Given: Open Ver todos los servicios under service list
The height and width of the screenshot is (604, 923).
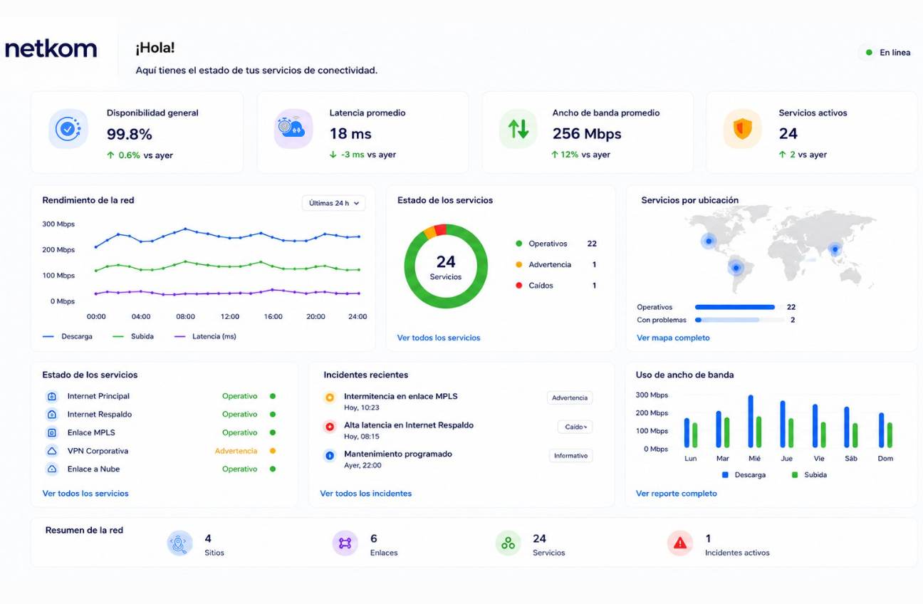Looking at the screenshot, I should point(85,493).
